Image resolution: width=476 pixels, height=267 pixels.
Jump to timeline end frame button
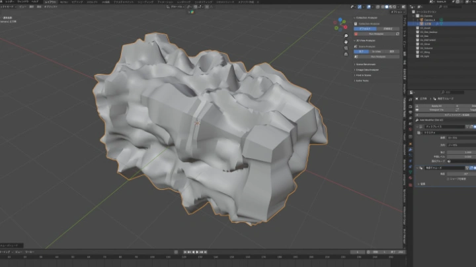click(x=206, y=252)
